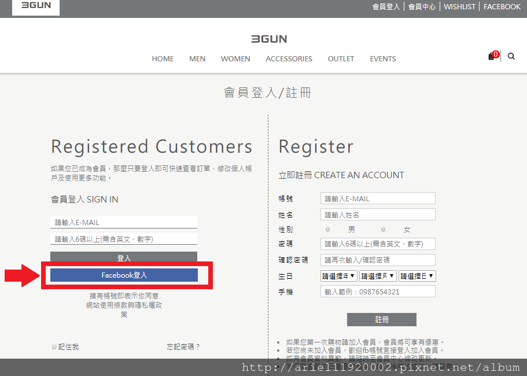Expand the birth year dropdown
The width and height of the screenshot is (527, 376).
tap(338, 276)
